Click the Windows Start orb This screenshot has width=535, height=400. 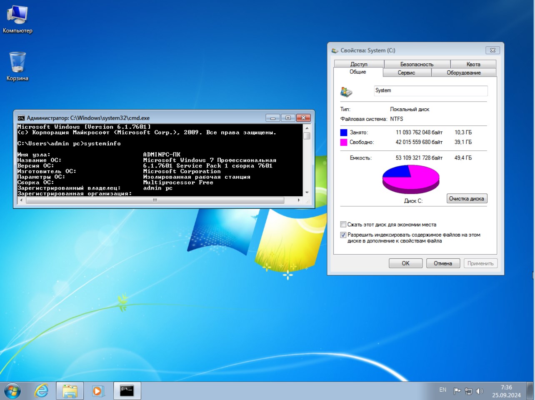coord(12,391)
